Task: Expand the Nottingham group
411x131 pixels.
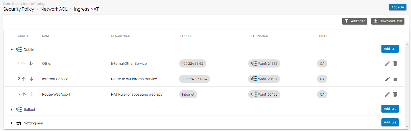Action: coord(12,123)
